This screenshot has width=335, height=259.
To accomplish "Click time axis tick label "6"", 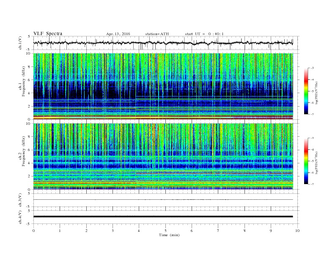I will [x=192, y=231].
